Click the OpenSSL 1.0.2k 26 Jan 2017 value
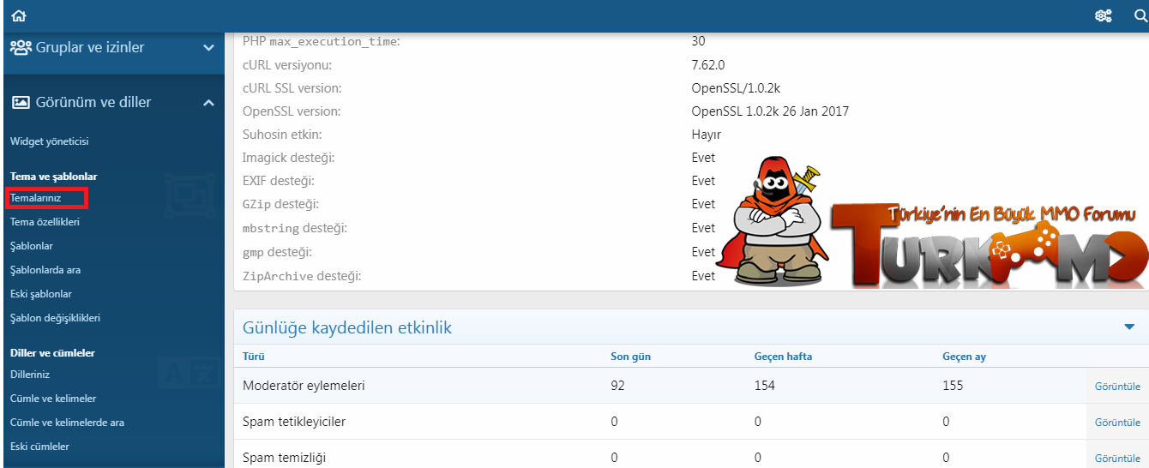This screenshot has height=468, width=1149. tap(770, 111)
